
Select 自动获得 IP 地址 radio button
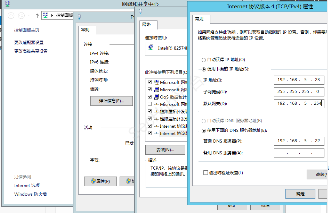204,60
